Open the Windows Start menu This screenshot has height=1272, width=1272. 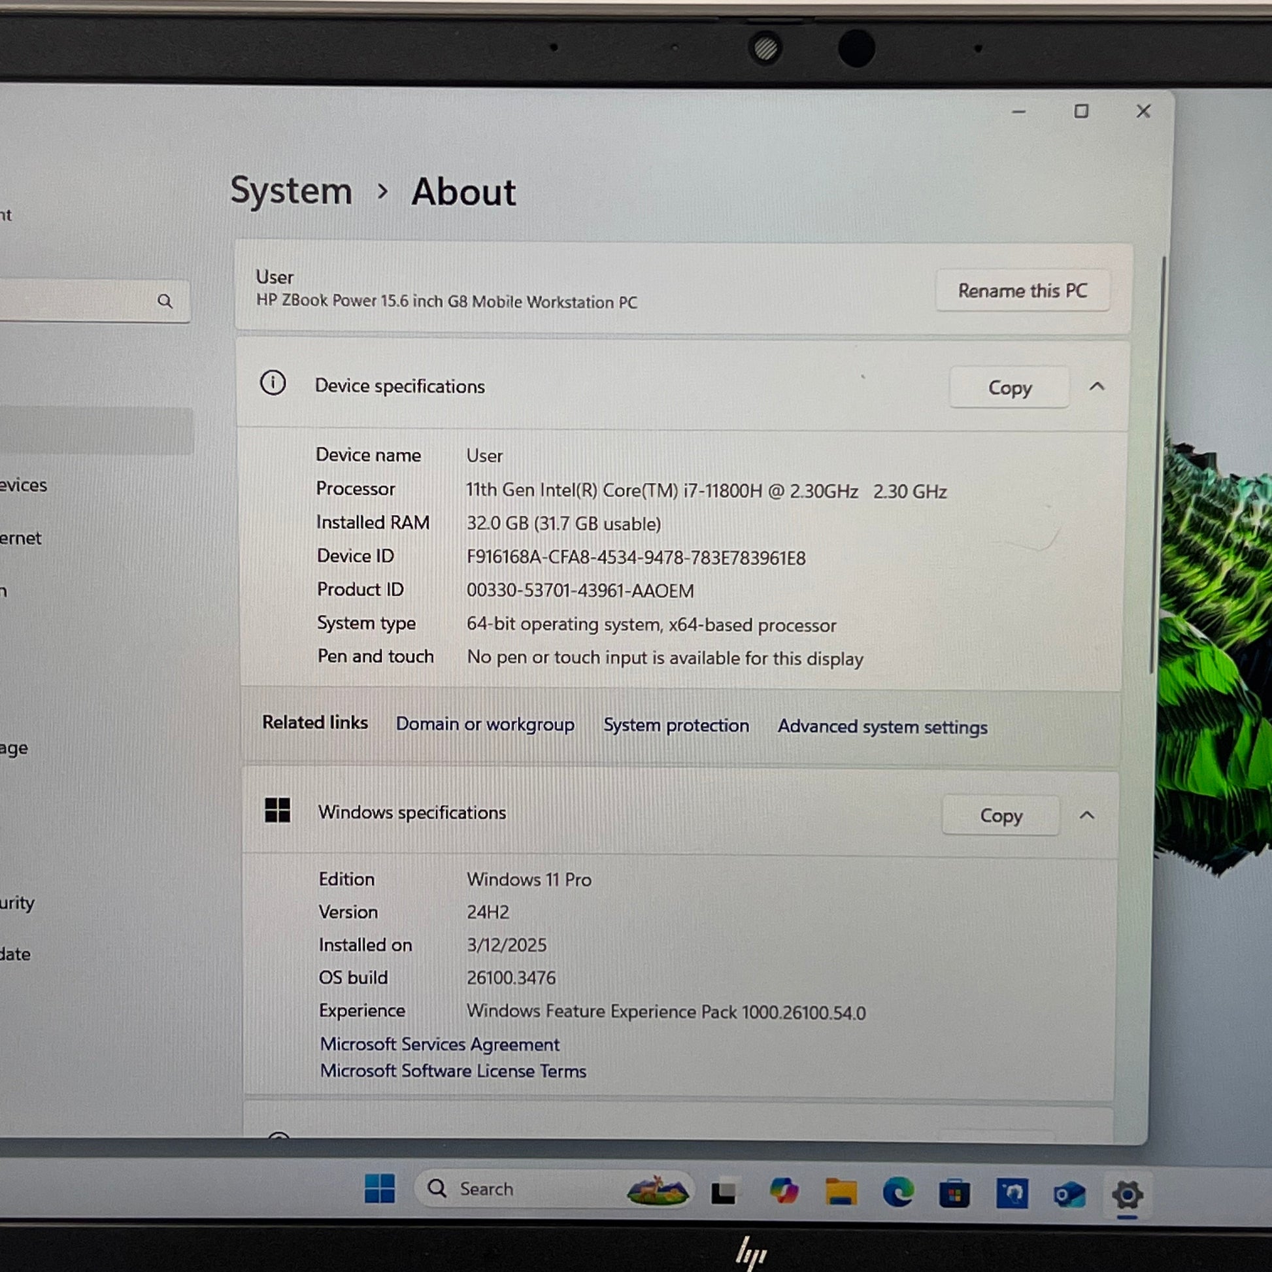[379, 1188]
